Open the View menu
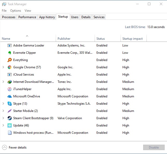The image size is (167, 154). tap(28, 11)
